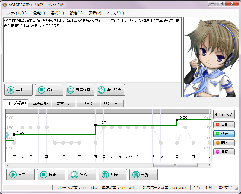Select the 高さ pitch mode
Image resolution: width=241 pixels, height=194 pixels.
tap(224, 143)
